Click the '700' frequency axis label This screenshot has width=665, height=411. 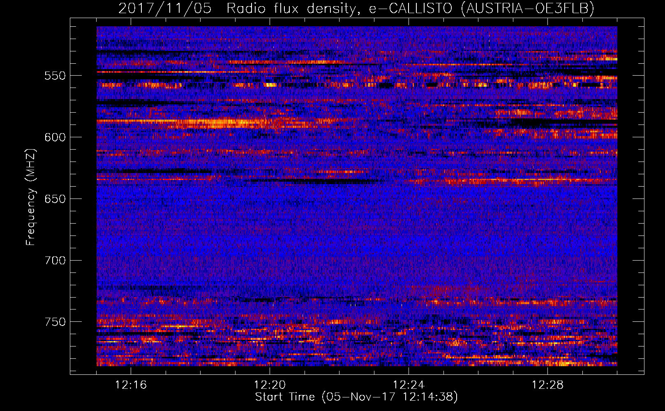tap(55, 261)
